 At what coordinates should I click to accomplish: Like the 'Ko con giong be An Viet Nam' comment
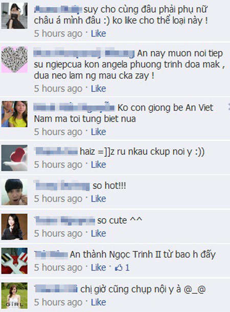click(99, 132)
